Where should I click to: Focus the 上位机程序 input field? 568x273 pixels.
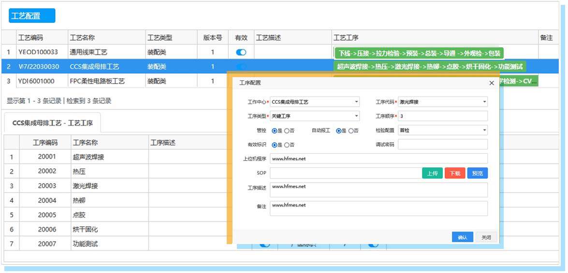pyautogui.click(x=379, y=158)
